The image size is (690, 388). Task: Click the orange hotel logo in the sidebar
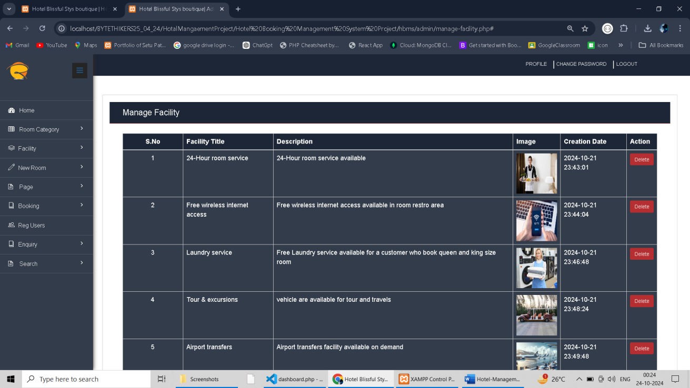click(x=18, y=70)
